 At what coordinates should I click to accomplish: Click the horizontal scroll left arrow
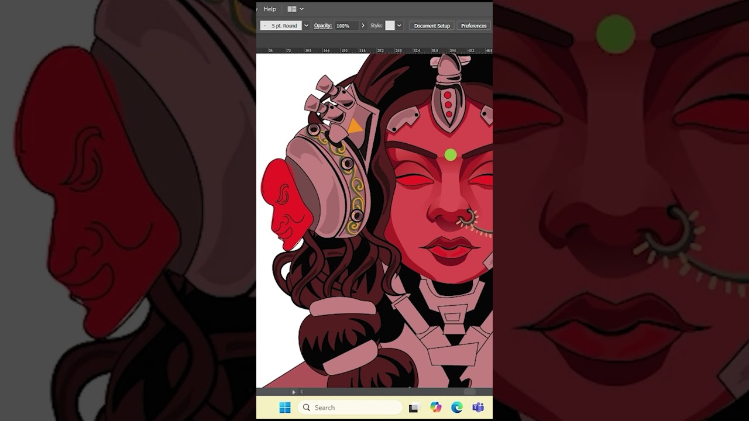click(301, 392)
